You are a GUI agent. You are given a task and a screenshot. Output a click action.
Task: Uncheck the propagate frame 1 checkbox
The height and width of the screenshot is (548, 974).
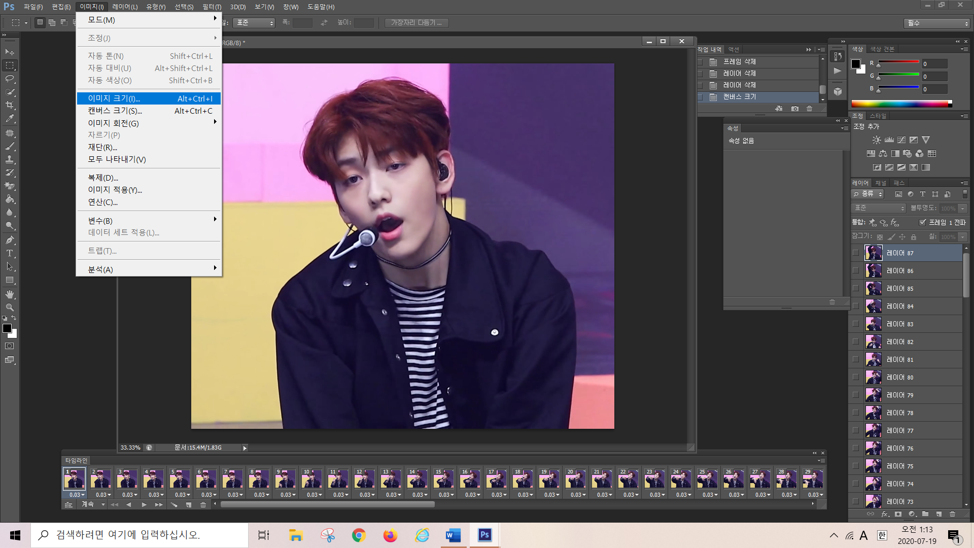pos(923,222)
